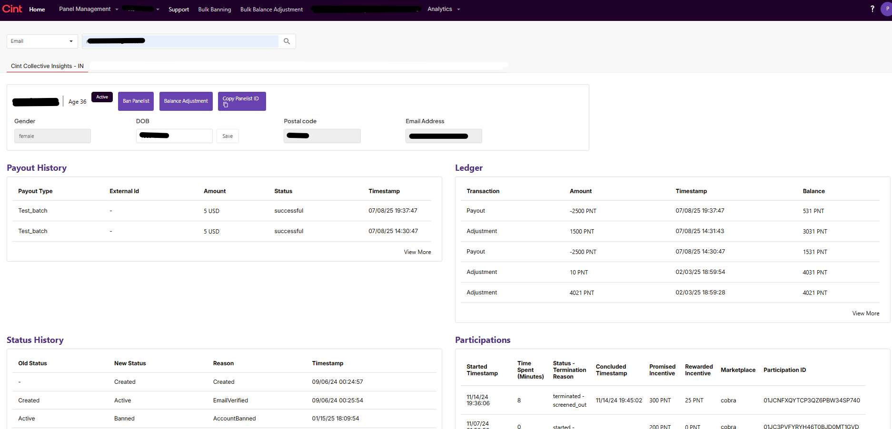This screenshot has width=892, height=429.
Task: Click balance 531 PNT in Ledger
Action: coord(813,211)
